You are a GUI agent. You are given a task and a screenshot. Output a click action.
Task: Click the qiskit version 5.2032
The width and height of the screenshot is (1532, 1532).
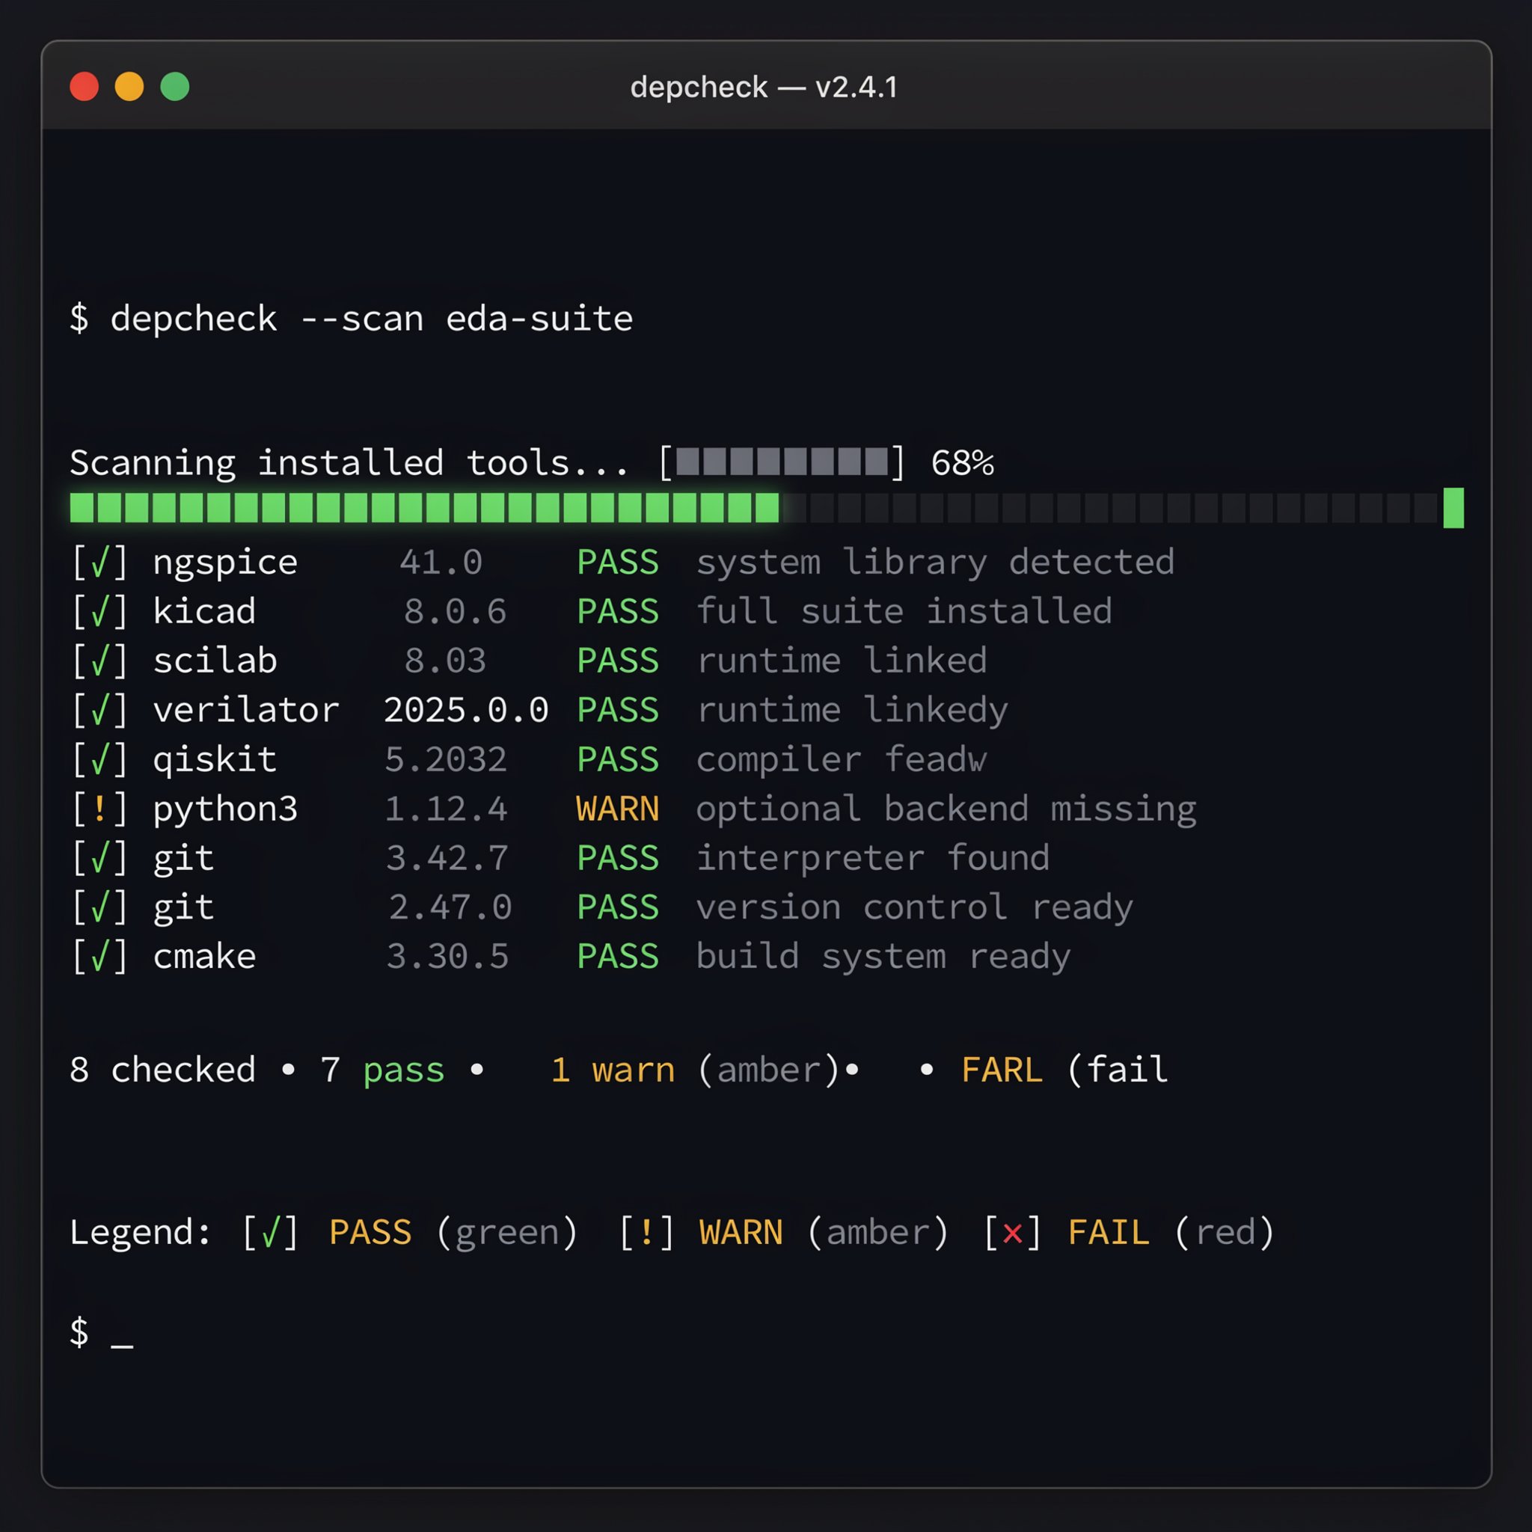[x=446, y=761]
